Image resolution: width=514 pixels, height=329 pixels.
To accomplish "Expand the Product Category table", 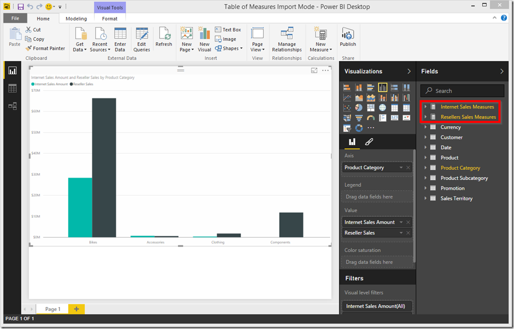I will (x=425, y=168).
